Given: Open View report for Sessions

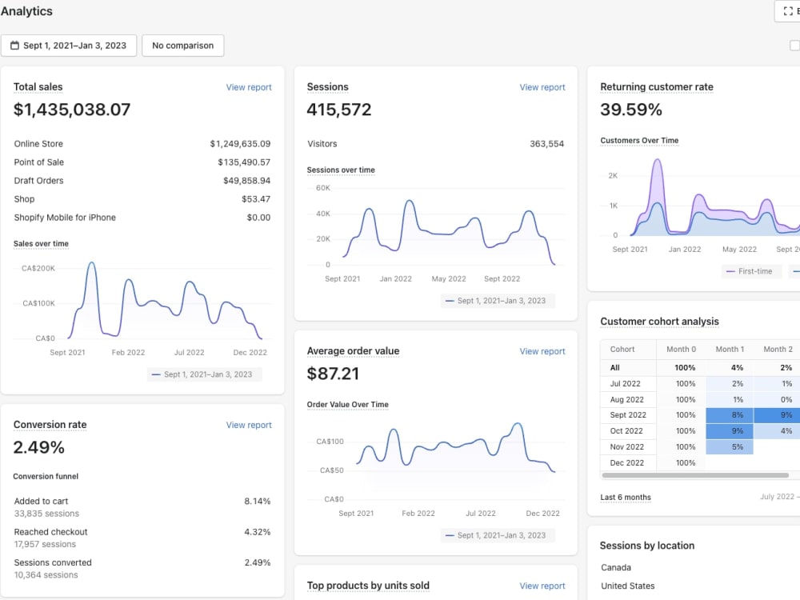Looking at the screenshot, I should [542, 87].
